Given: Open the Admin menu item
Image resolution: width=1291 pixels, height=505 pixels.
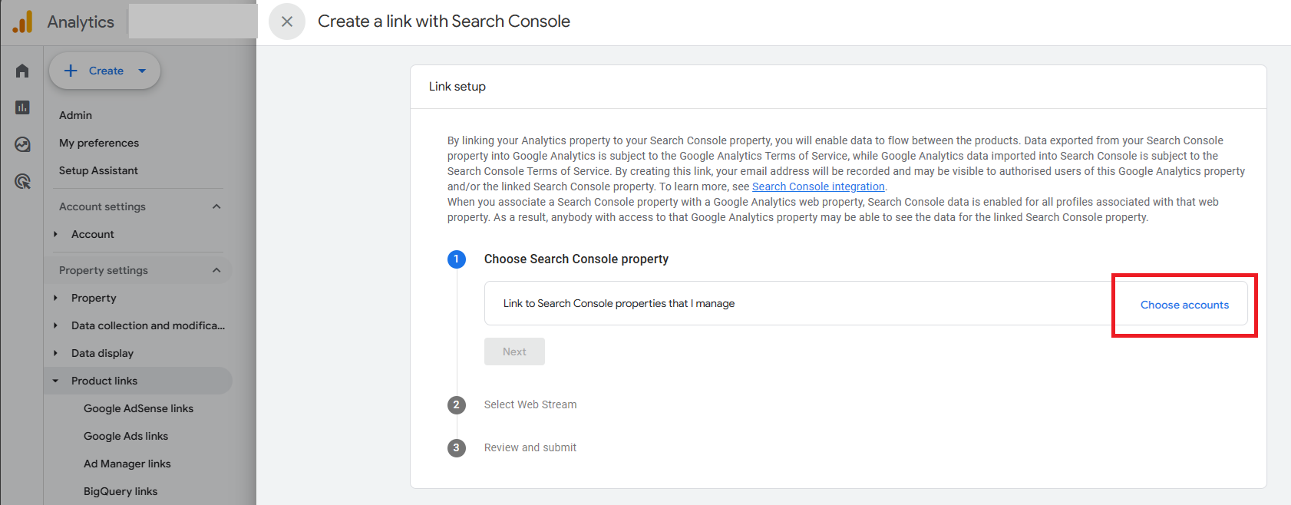Looking at the screenshot, I should (75, 115).
